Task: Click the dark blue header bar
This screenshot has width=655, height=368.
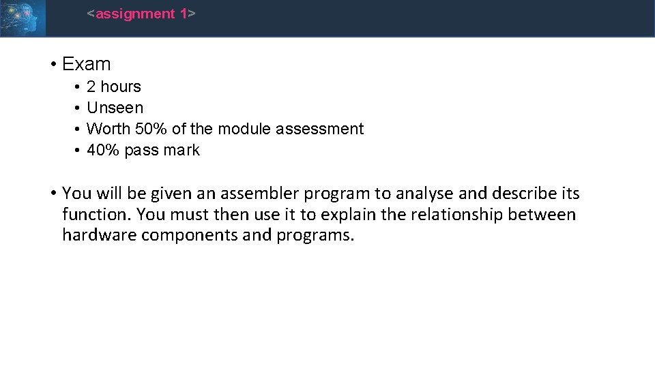Action: coord(350,18)
